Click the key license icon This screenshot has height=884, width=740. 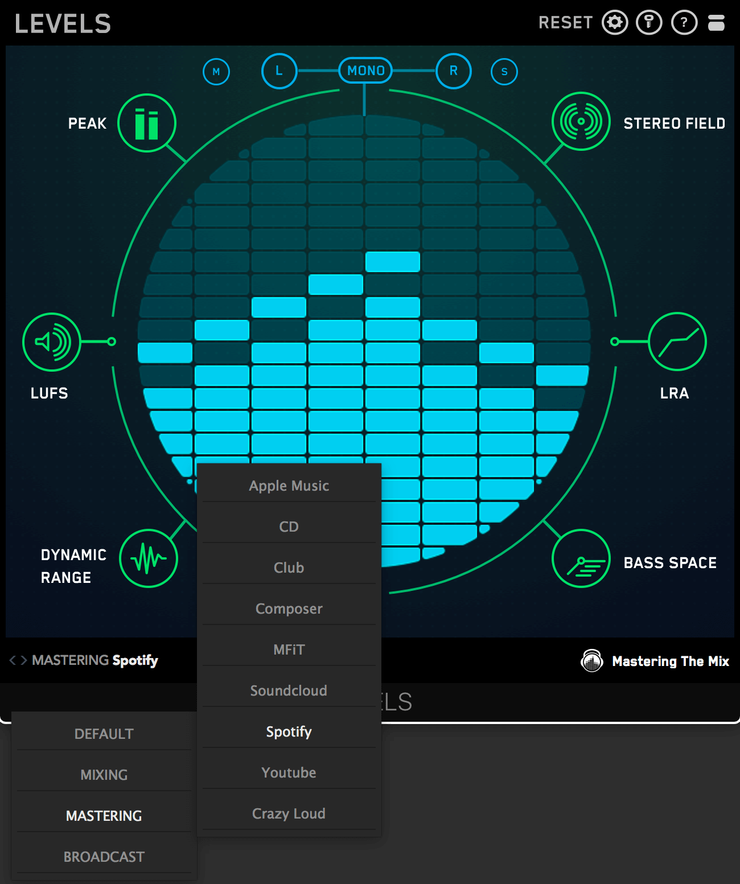coord(649,23)
